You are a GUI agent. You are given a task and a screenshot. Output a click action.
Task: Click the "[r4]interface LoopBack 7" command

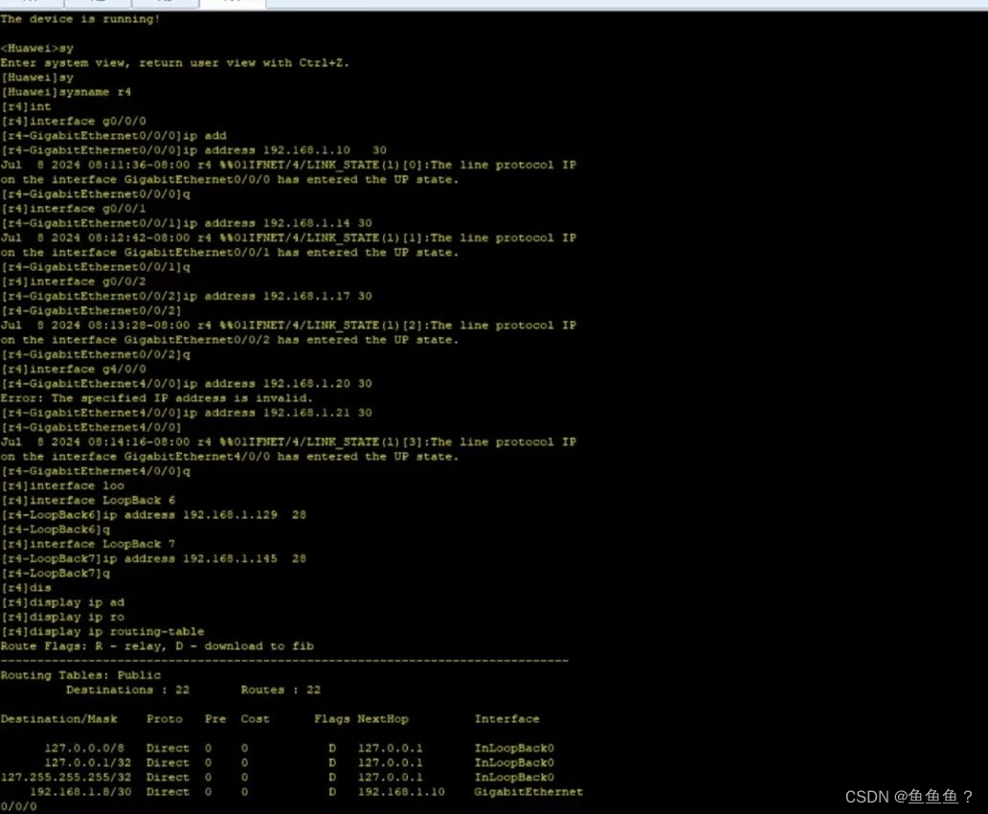pos(88,544)
